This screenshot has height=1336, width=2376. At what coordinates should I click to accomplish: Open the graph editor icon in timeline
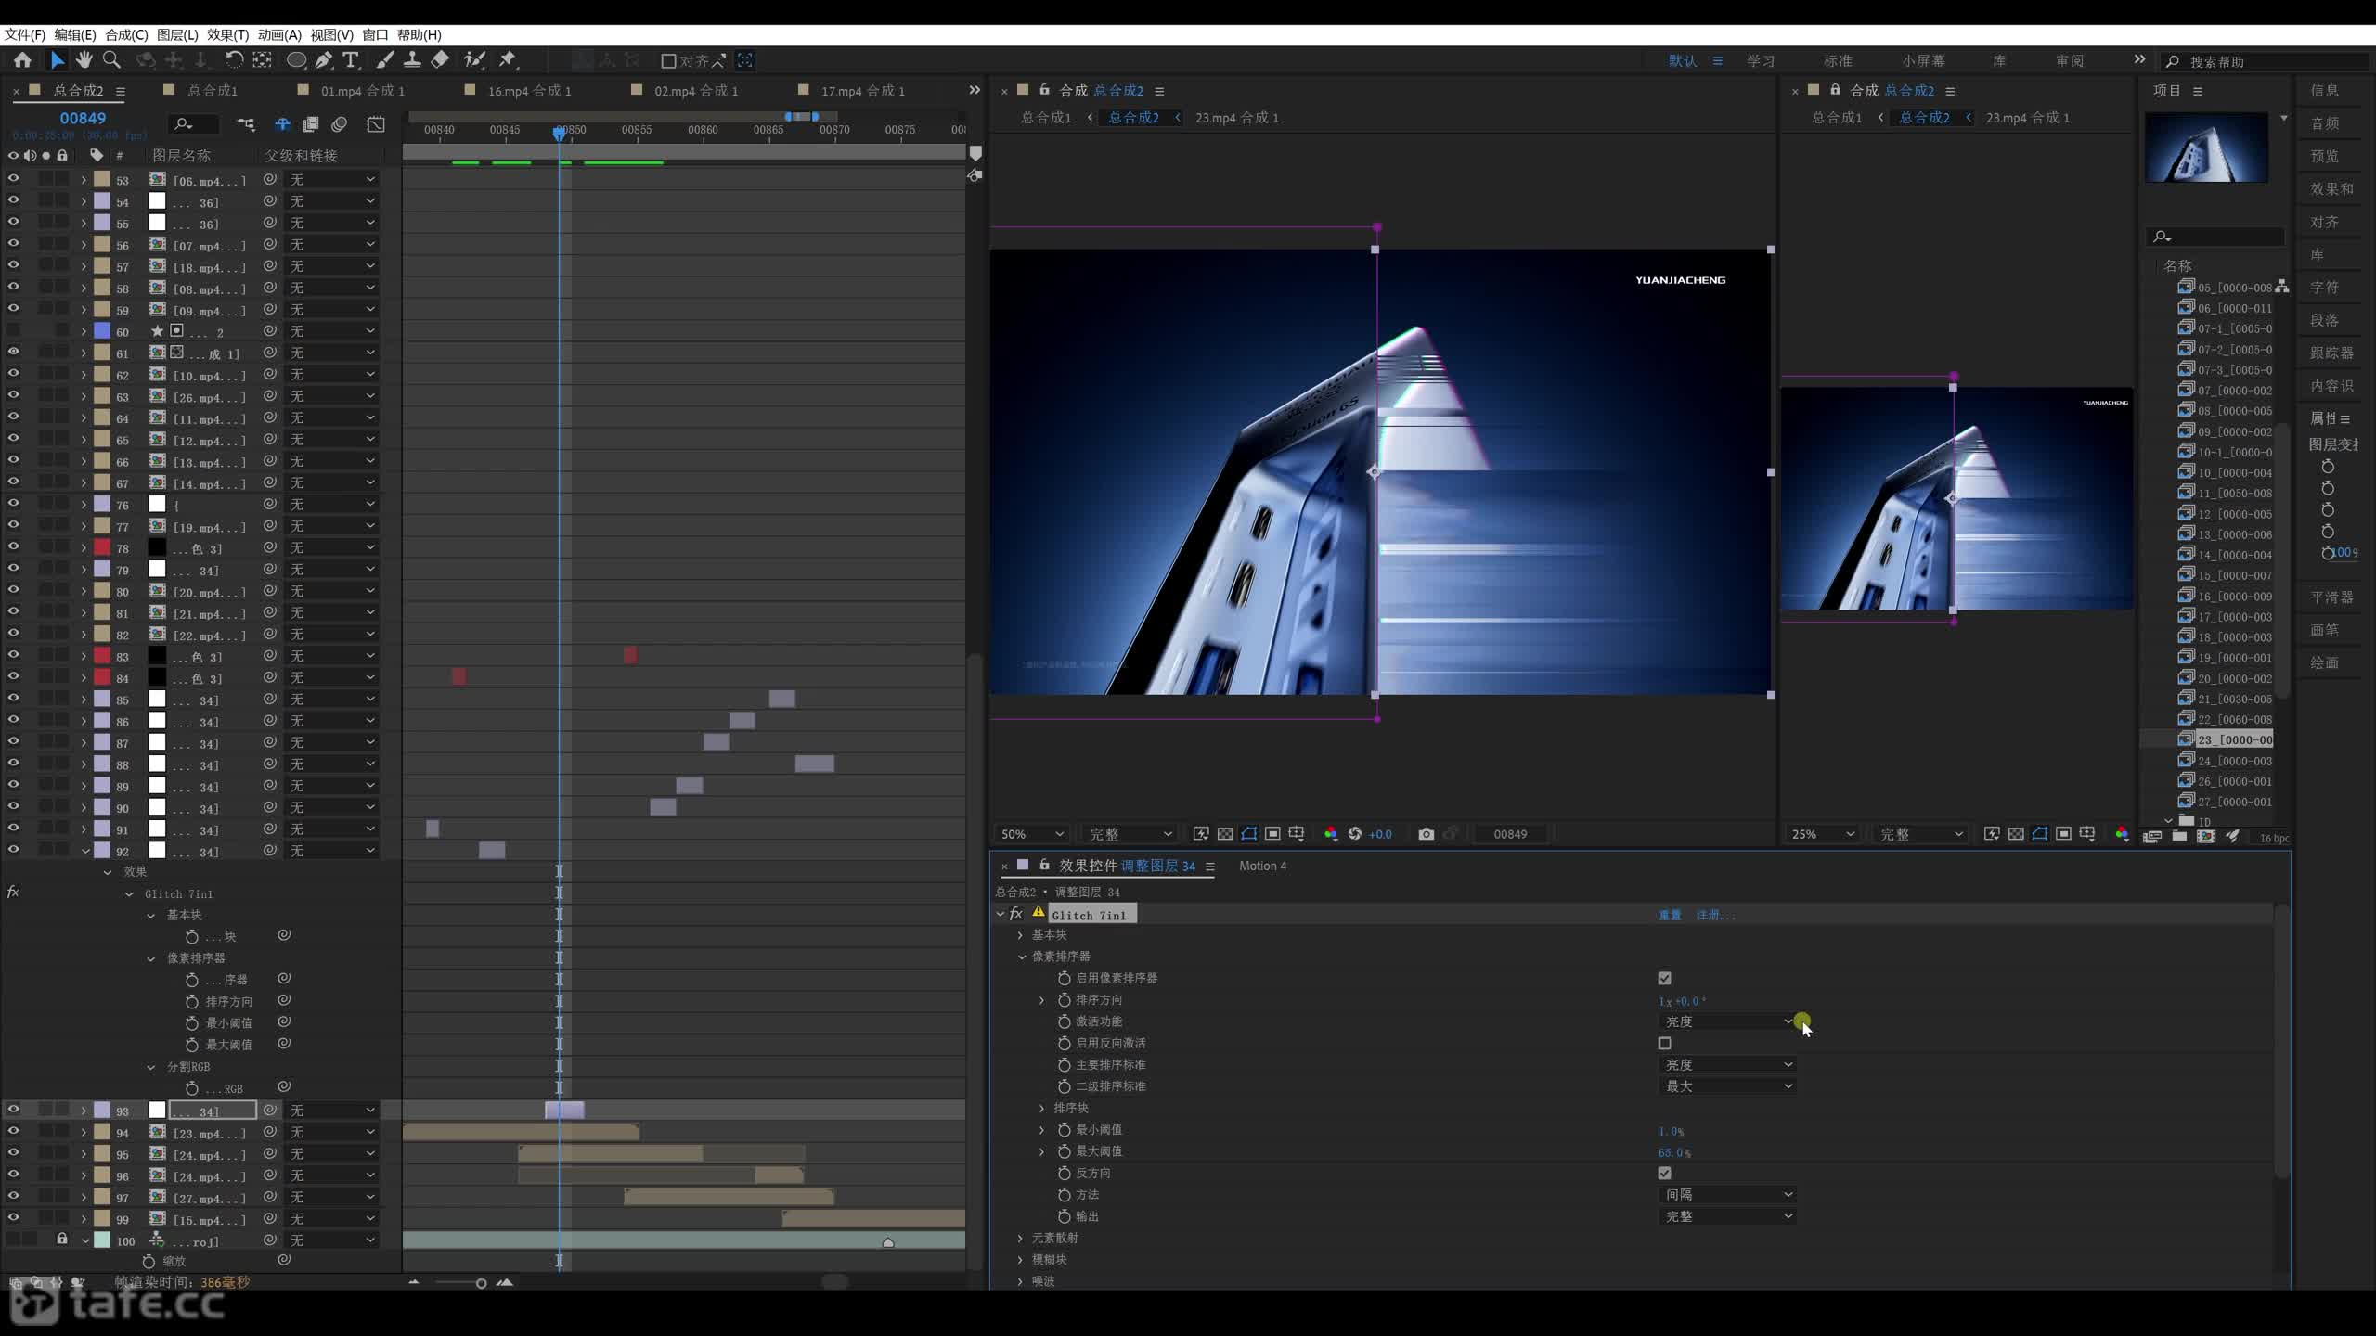pos(376,124)
